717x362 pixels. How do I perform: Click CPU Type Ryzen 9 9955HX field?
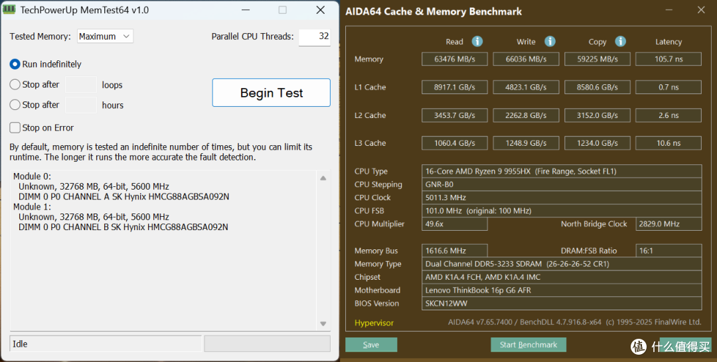pyautogui.click(x=562, y=171)
